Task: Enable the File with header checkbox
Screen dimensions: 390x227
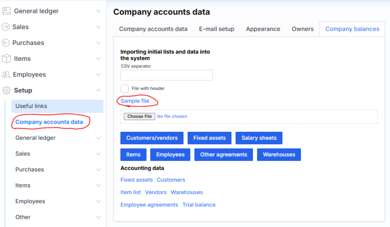Action: [x=125, y=89]
